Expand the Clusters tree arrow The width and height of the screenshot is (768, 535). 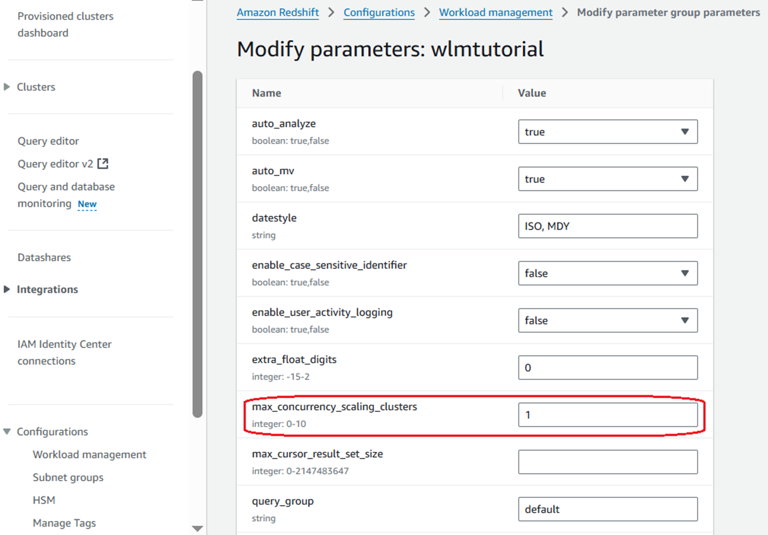tap(7, 87)
